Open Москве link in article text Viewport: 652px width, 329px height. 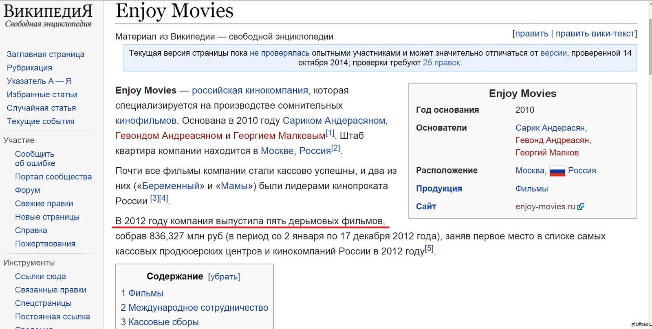[277, 151]
